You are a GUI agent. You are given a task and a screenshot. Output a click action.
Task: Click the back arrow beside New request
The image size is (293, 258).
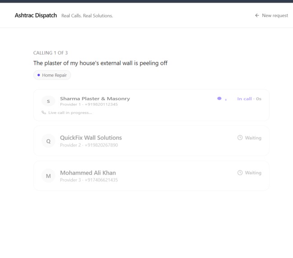(x=257, y=15)
